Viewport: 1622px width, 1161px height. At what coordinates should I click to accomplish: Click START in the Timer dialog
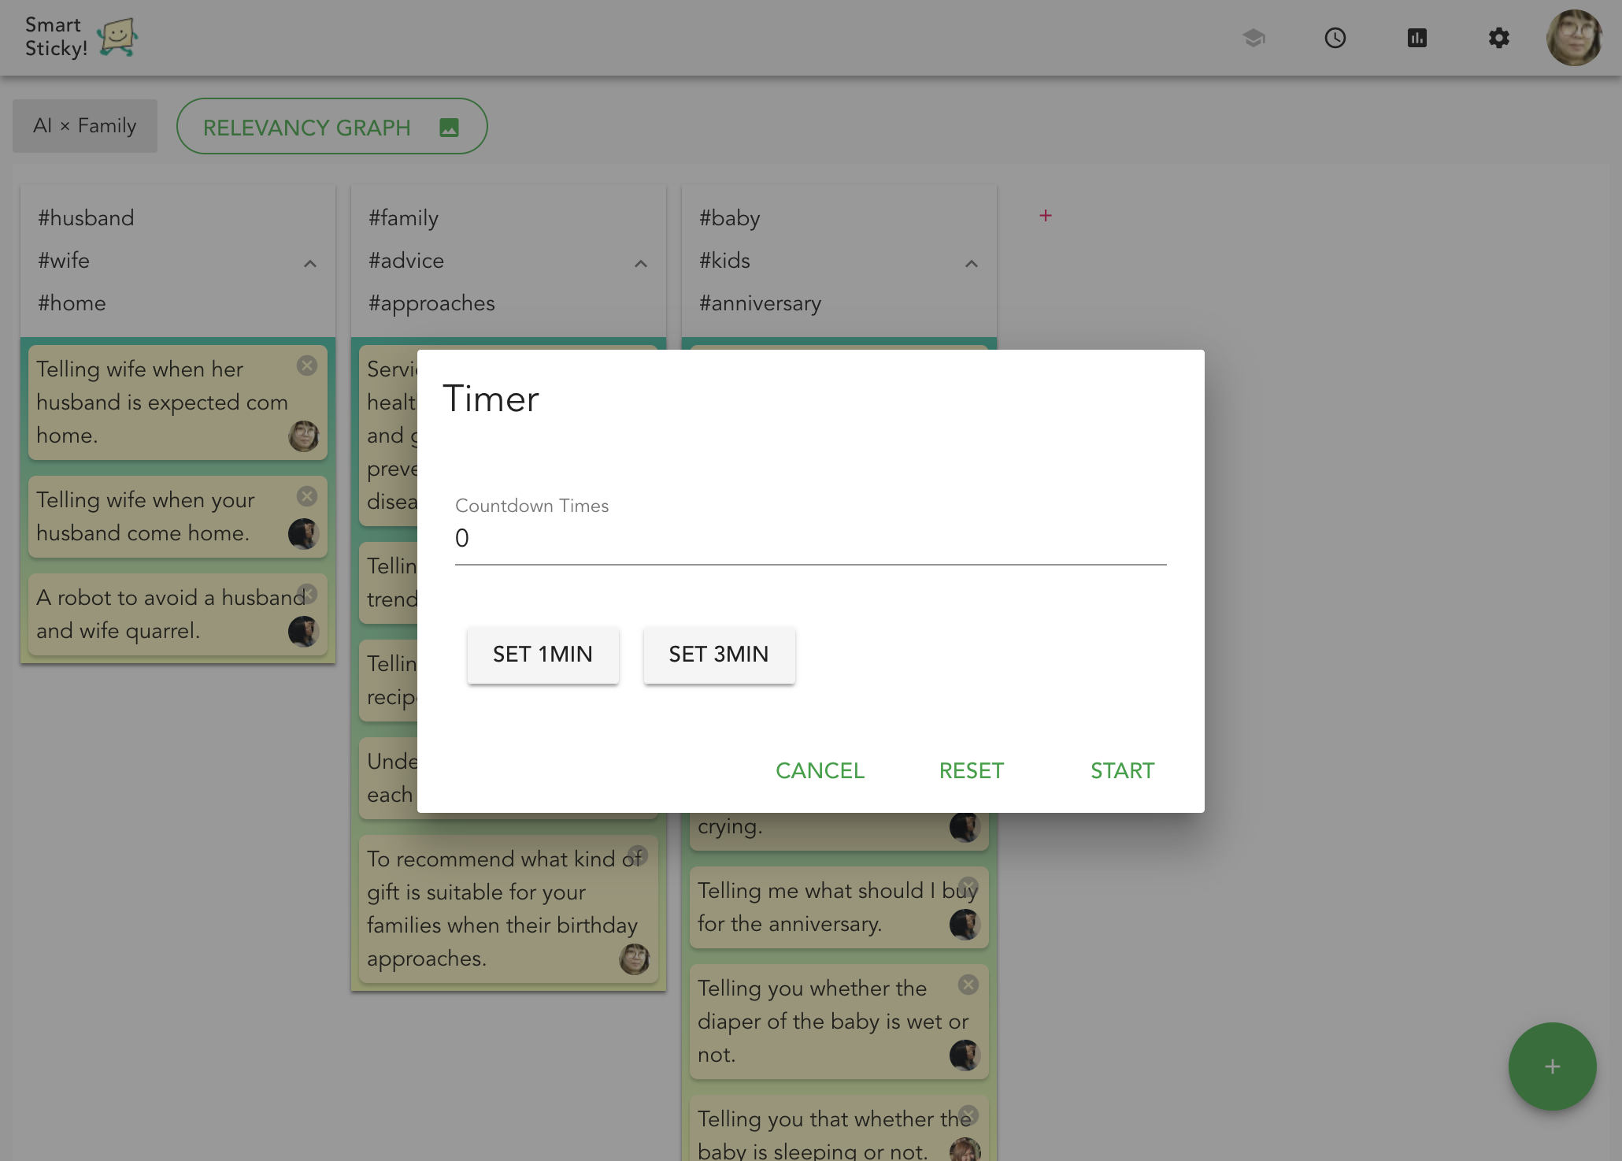pyautogui.click(x=1122, y=770)
